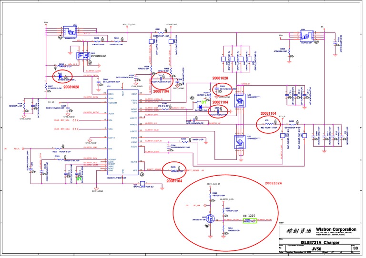Viewport: 366px width, 258px height.
Task: Select the IND-10UH-118-GP inductor part number
Action: [x=269, y=128]
